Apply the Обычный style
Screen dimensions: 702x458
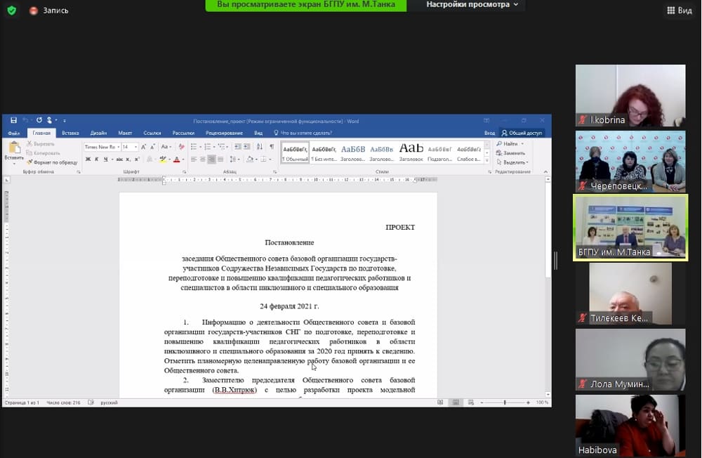pos(295,152)
